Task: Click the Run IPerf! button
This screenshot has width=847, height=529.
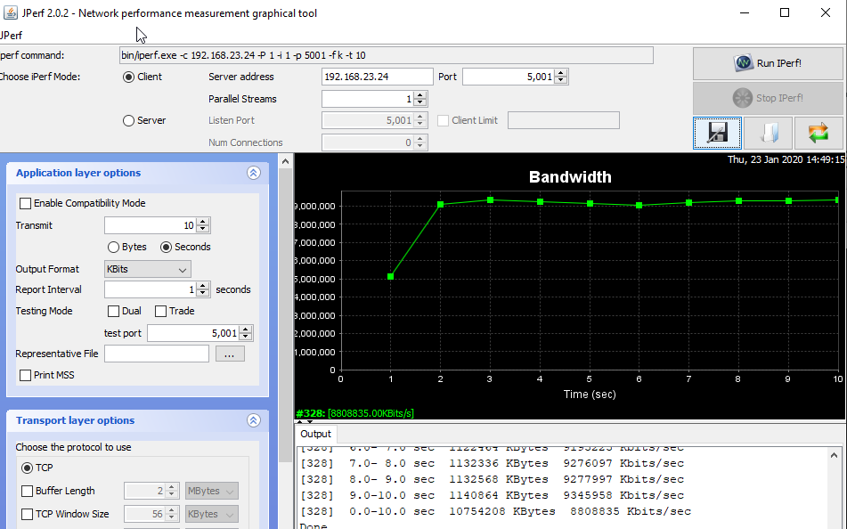Action: click(768, 63)
